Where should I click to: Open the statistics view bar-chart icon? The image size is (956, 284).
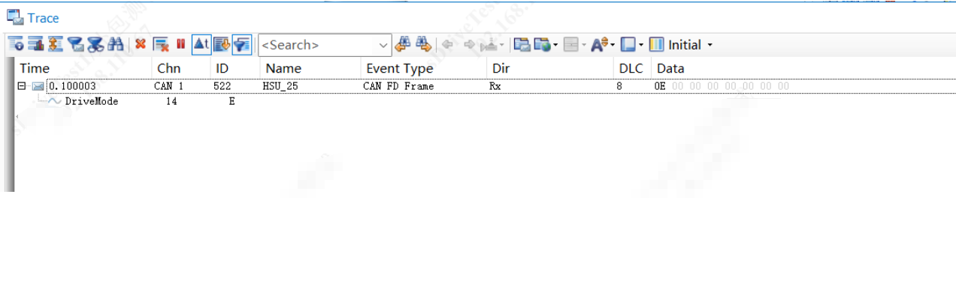35,44
